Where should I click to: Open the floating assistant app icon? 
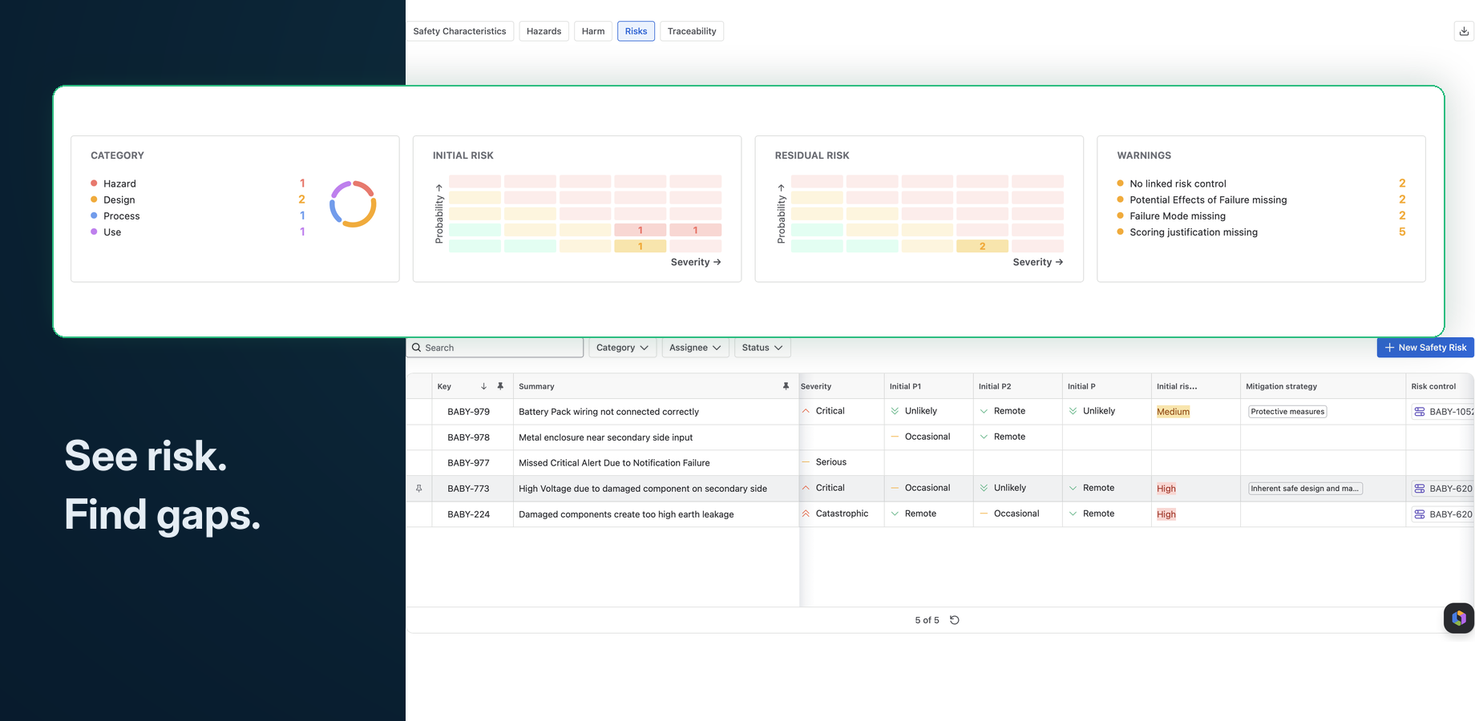coord(1459,618)
